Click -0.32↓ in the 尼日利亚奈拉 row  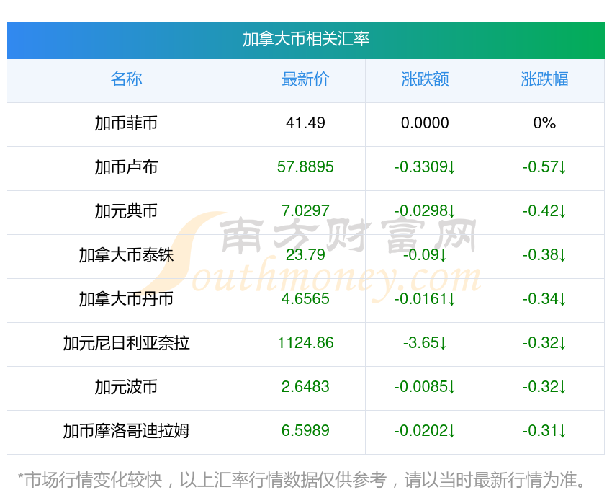click(544, 343)
